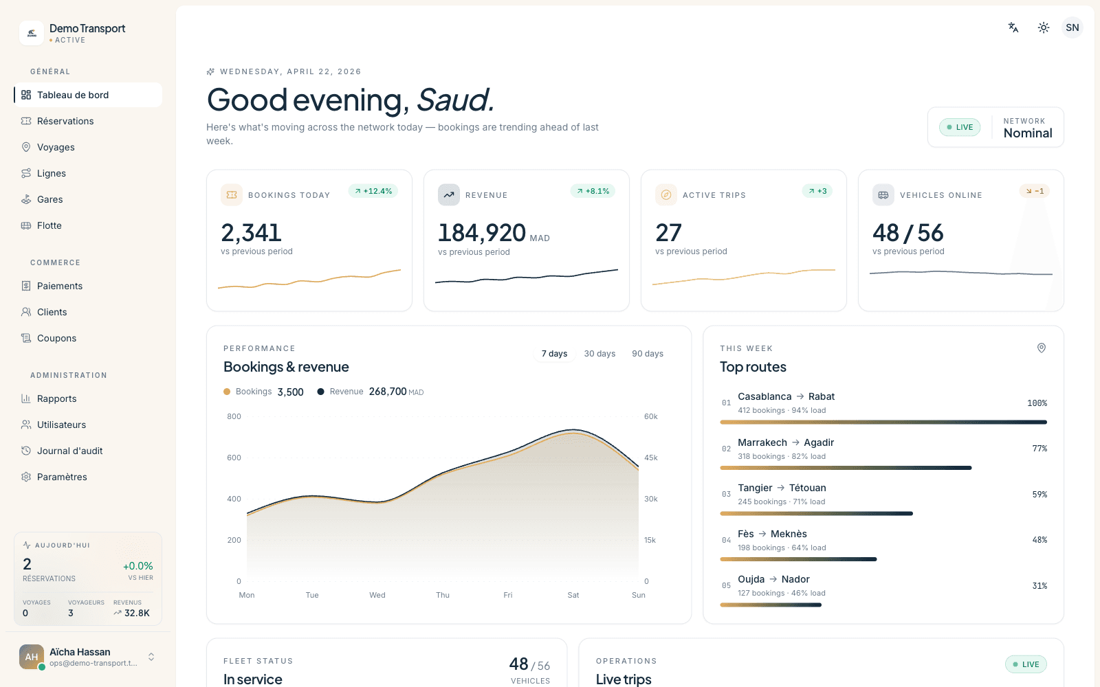Toggle the Revenue legend series
Screen dimensions: 1100x687
(x=371, y=392)
